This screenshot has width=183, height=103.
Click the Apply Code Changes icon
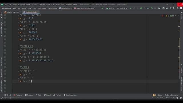pos(138,8)
